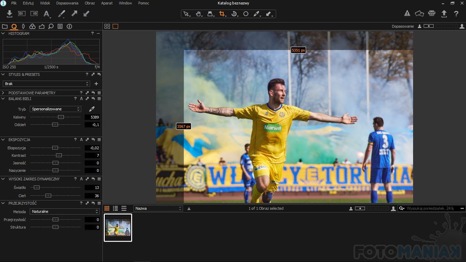
Task: Open the Metadata info tool tab
Action: [69, 26]
